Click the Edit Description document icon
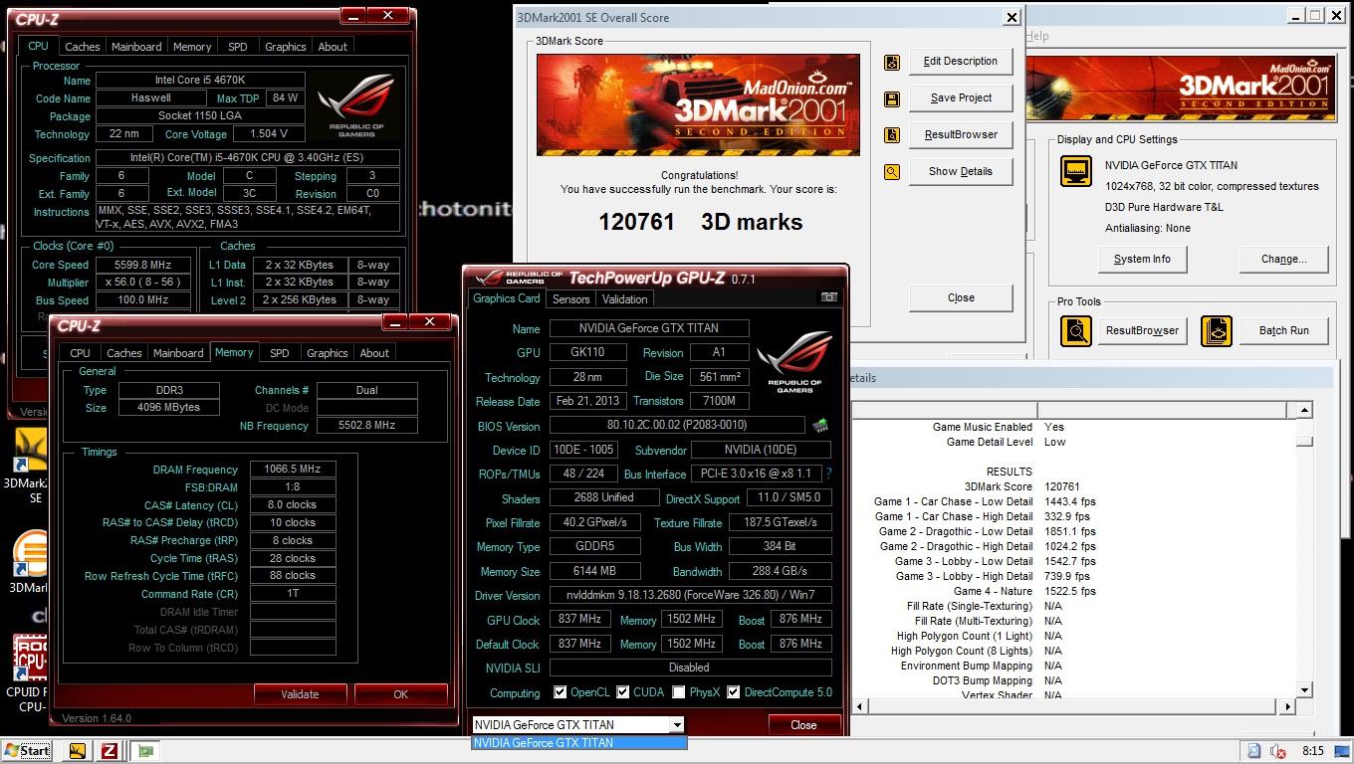This screenshot has height=764, width=1354. click(892, 62)
